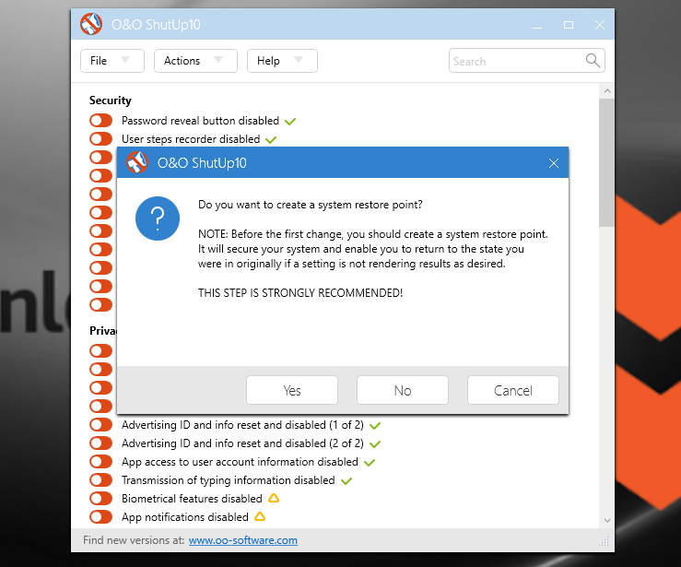Screen dimensions: 681x567
Task: Open the www.oo-software.com link
Action: tap(242, 540)
